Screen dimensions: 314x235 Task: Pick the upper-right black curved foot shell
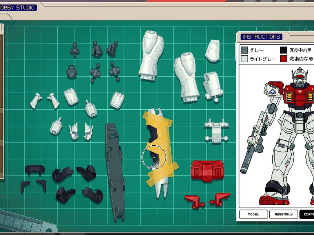[86, 173]
